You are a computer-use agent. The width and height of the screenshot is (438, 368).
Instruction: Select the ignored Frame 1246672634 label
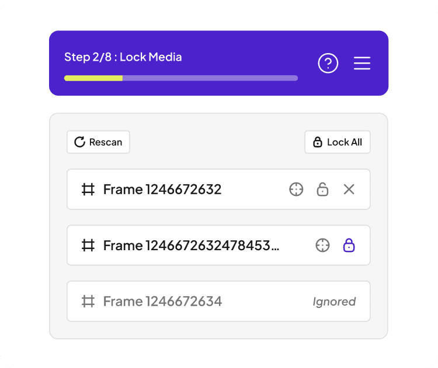coord(162,302)
